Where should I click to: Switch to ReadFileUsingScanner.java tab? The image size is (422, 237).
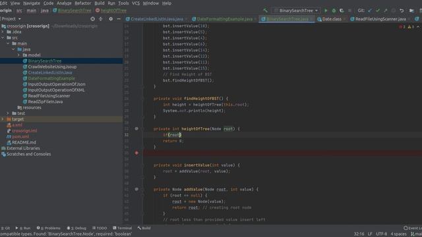click(x=380, y=19)
